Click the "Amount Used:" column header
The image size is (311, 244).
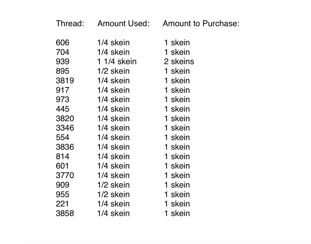[x=123, y=23]
